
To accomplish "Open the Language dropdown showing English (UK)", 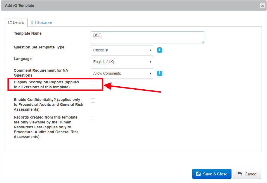I will [122, 62].
